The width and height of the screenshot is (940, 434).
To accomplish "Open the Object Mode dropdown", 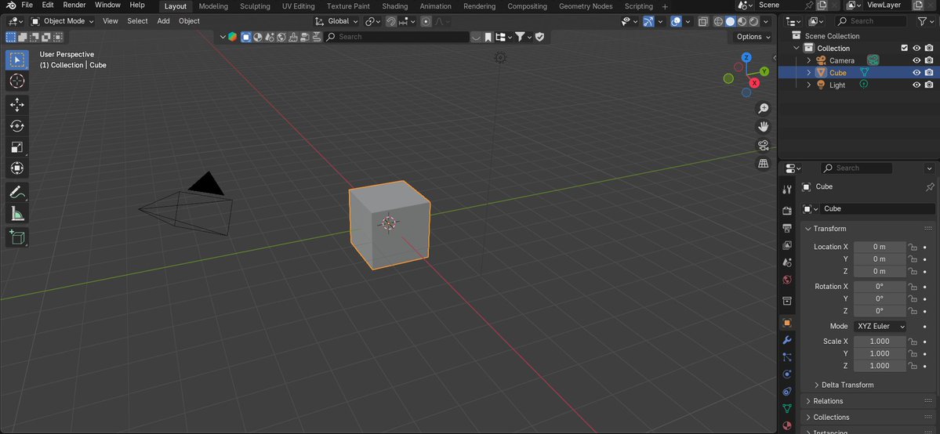I will click(x=63, y=21).
